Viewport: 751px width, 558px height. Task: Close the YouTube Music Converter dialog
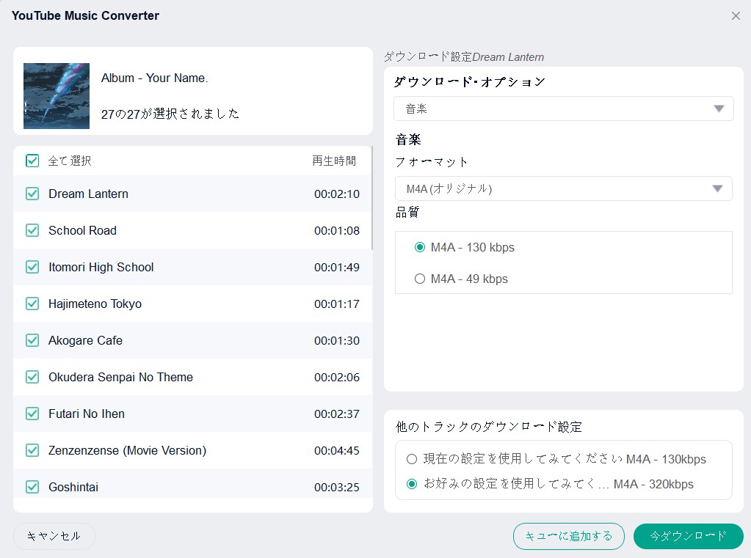736,16
